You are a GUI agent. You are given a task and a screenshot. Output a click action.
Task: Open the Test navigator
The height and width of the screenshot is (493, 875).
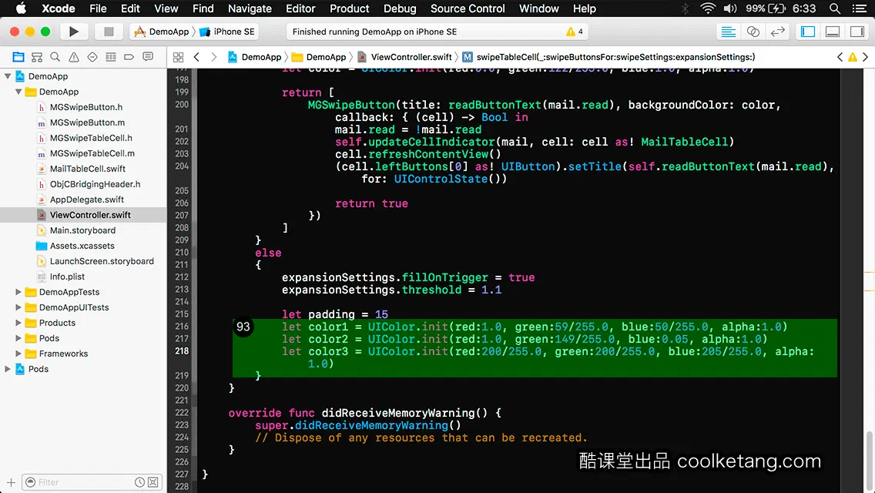tap(92, 57)
